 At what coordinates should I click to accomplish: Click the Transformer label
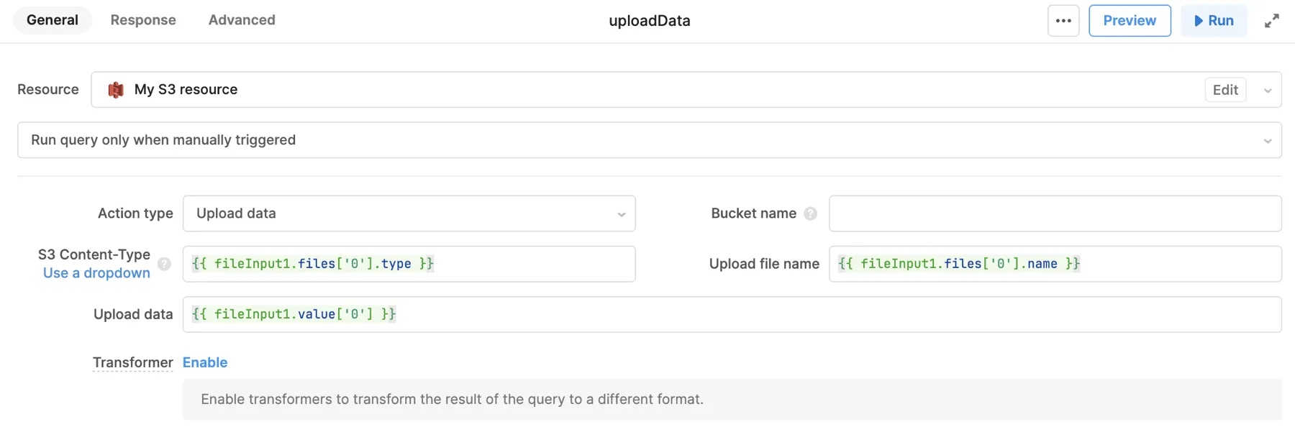click(x=132, y=362)
